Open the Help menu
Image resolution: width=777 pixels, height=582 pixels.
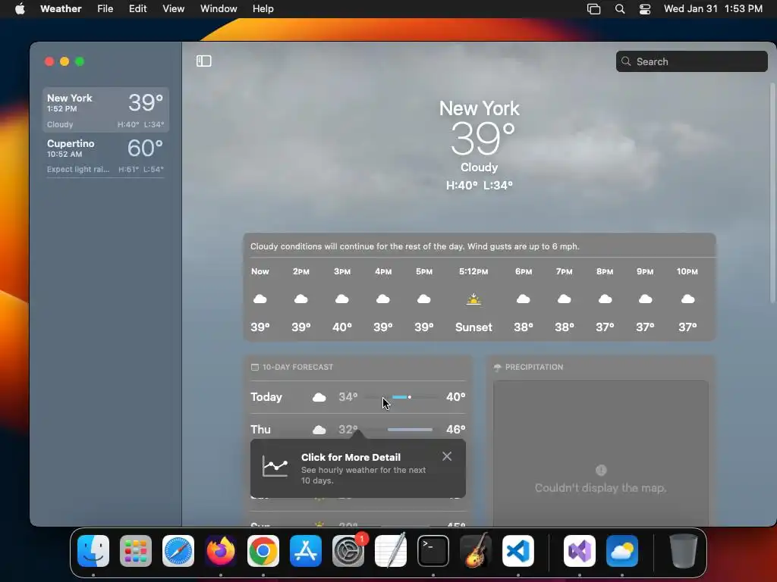(x=263, y=9)
